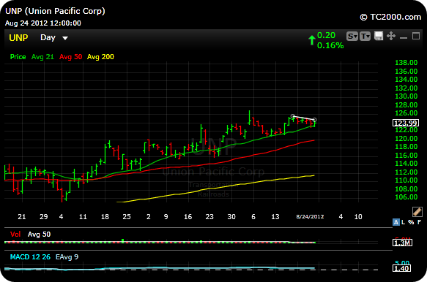Click the Vol indicator label
Image resolution: width=427 pixels, height=282 pixels.
click(x=15, y=235)
